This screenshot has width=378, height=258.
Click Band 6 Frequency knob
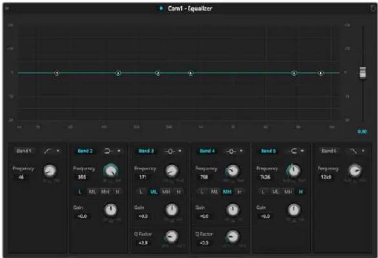point(355,171)
